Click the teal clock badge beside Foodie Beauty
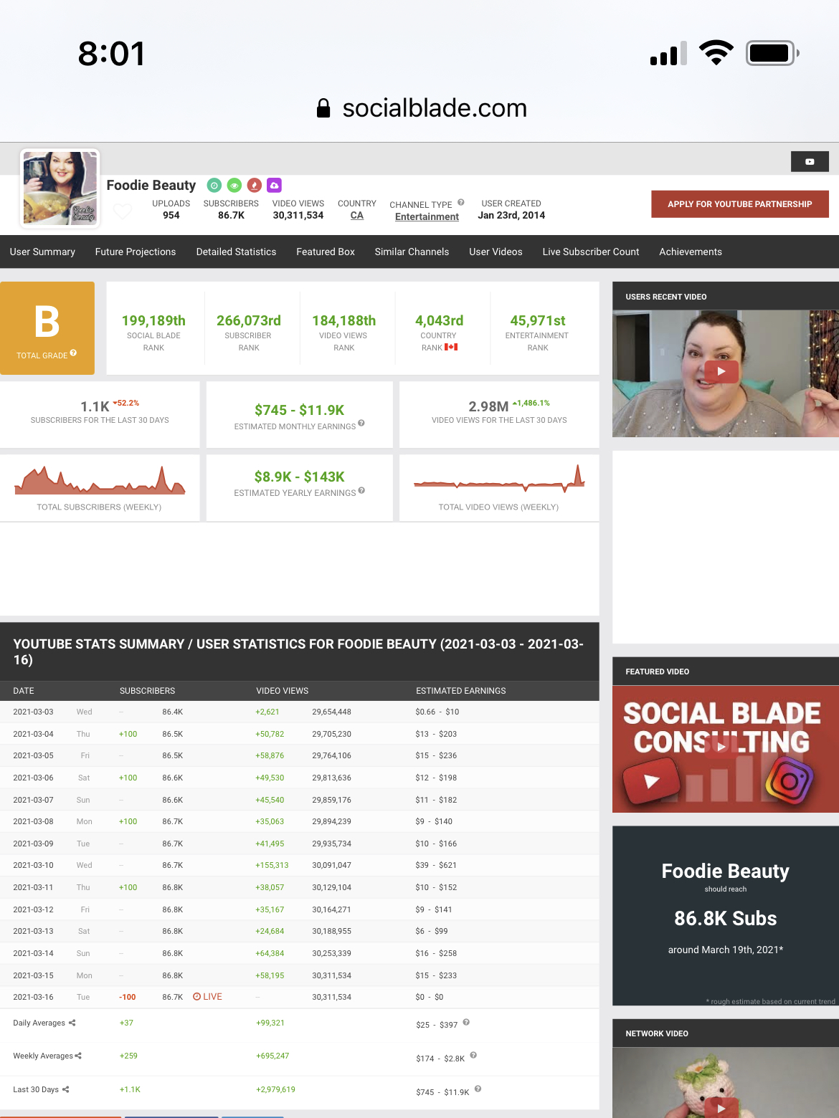Screen dimensions: 839x1118 coord(214,186)
